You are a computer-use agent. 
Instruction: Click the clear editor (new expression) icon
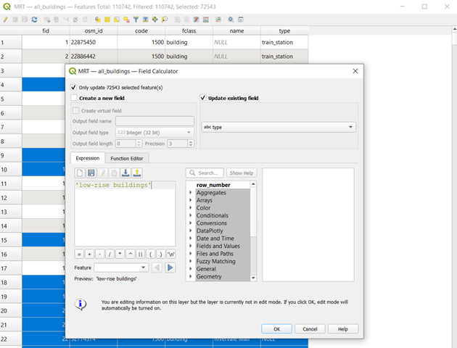click(x=80, y=173)
